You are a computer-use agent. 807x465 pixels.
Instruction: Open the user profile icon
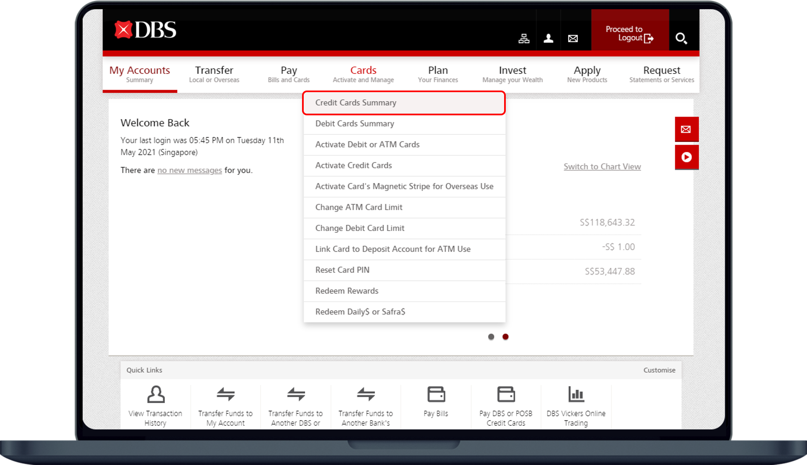[x=548, y=38]
